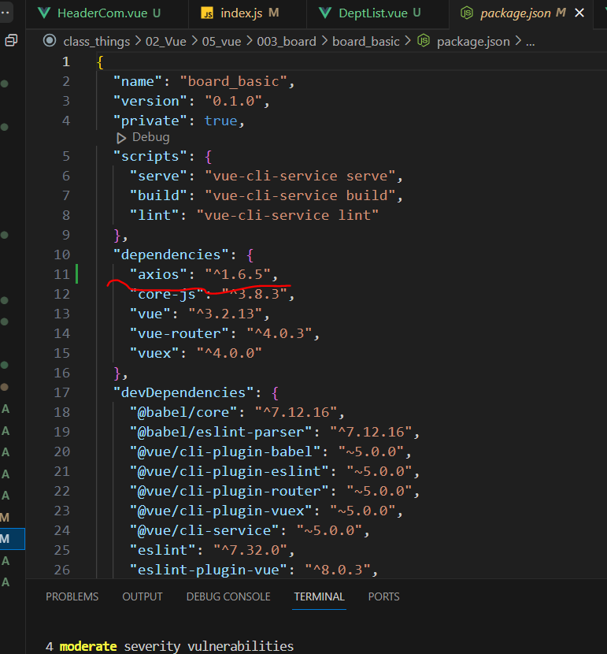Select the TERMINAL panel tab
Viewport: 607px width, 654px height.
coord(319,596)
